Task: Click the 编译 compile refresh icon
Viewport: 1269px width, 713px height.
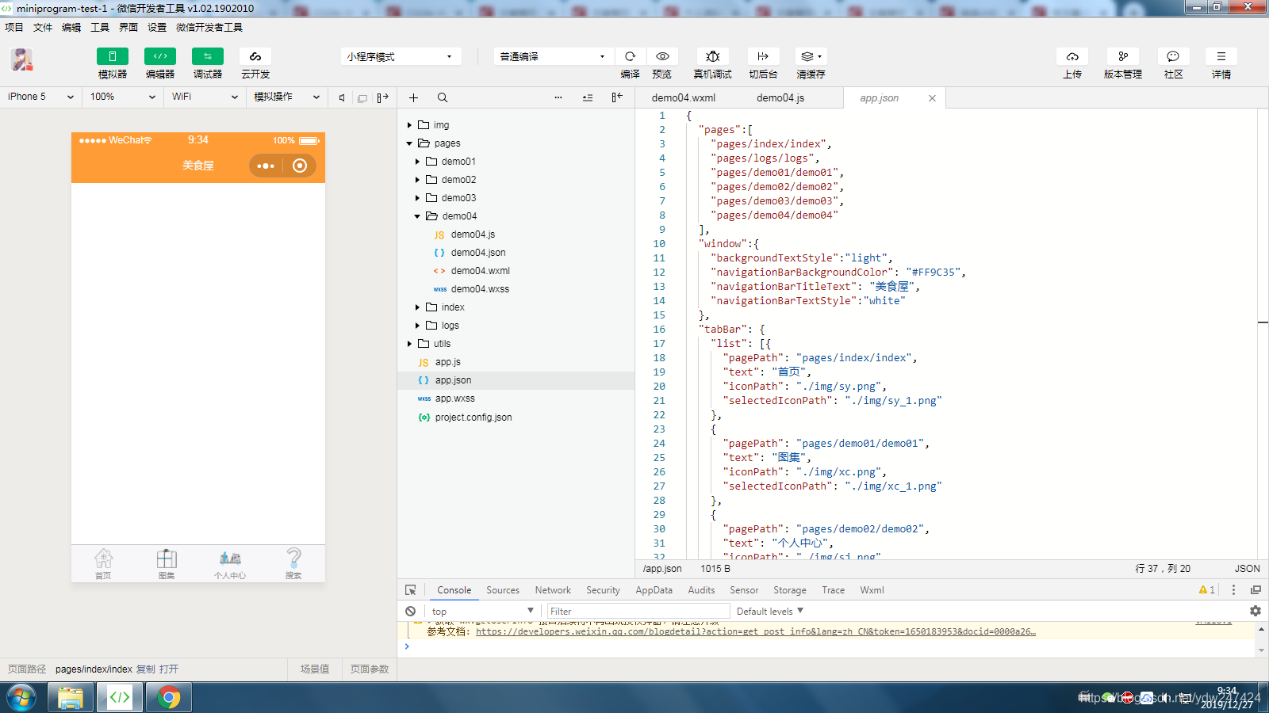Action: 630,56
